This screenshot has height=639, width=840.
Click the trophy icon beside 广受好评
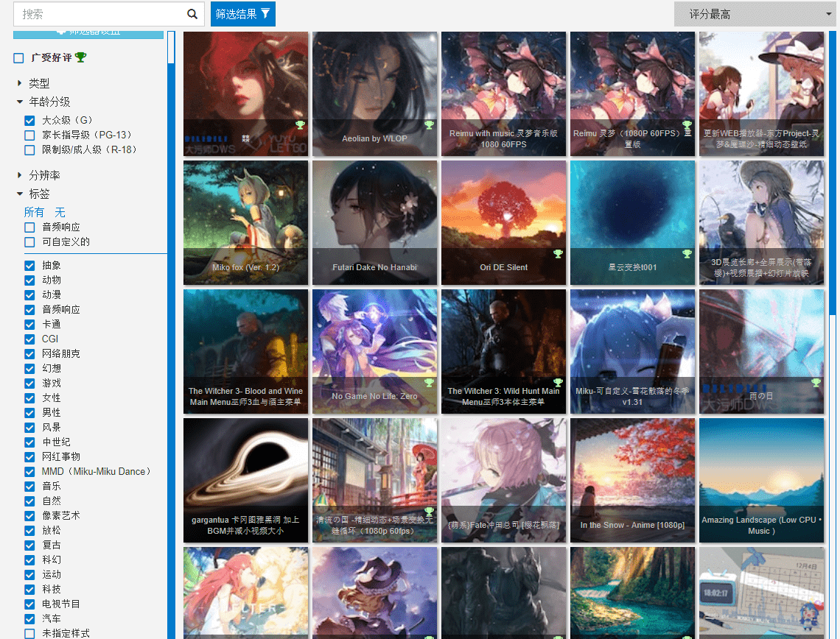pyautogui.click(x=81, y=57)
